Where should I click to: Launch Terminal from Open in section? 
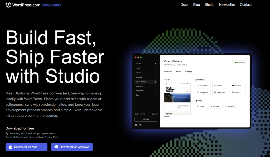click(229, 106)
